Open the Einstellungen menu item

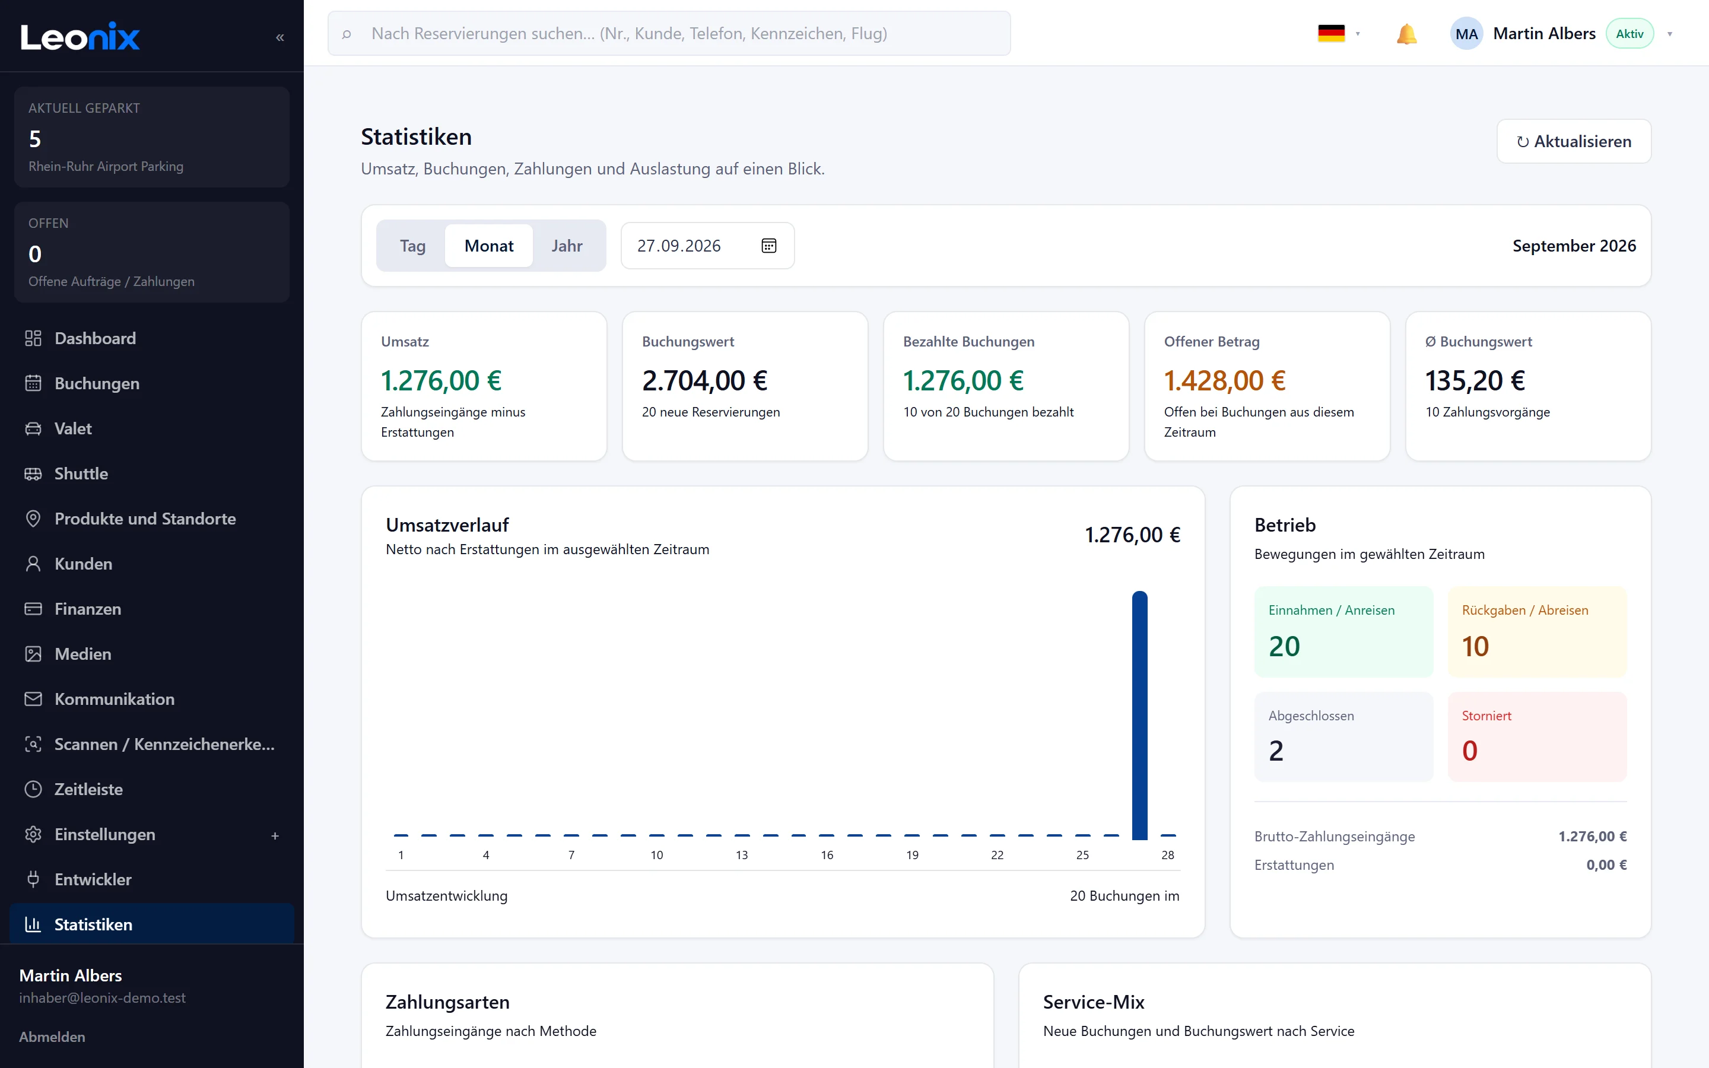pyautogui.click(x=152, y=834)
